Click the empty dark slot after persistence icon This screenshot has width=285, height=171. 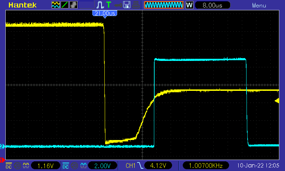click(x=87, y=5)
